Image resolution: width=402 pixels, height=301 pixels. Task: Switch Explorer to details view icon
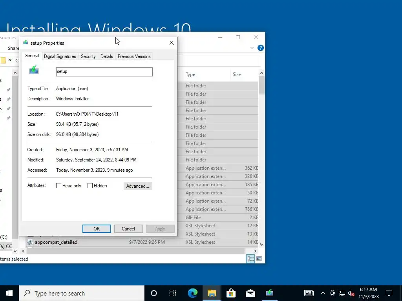point(250,259)
